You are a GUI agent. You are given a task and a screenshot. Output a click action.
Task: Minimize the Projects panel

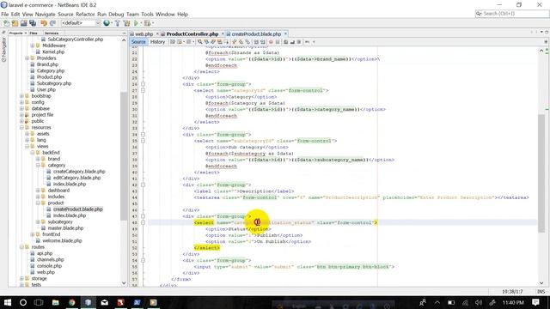point(124,33)
